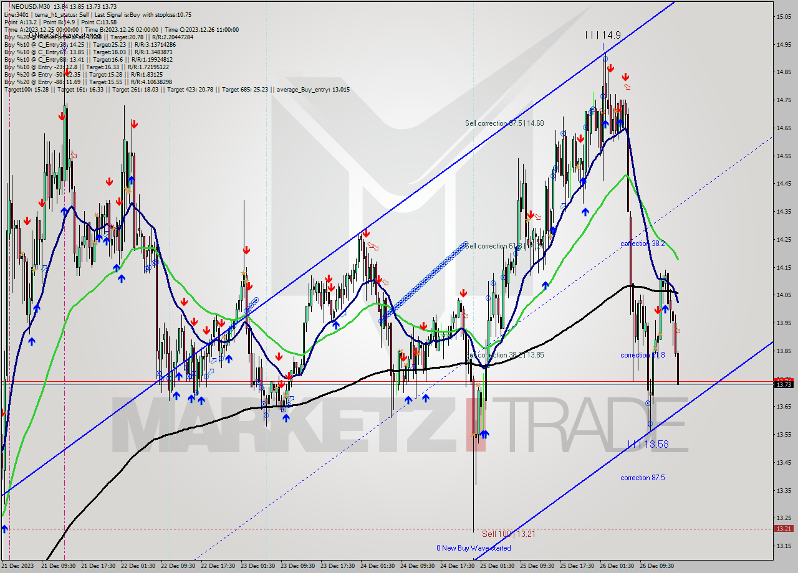Select the 'Buy %20 @ Entry -50: 12.35' row
The width and height of the screenshot is (798, 573).
(84, 74)
